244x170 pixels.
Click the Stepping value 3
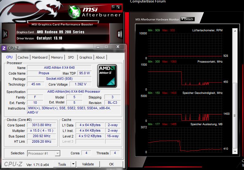tap(112, 97)
